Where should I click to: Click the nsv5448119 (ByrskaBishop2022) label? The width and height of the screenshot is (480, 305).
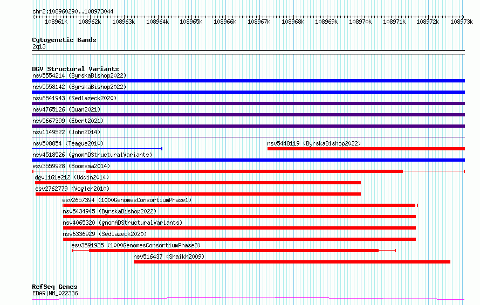[x=314, y=143]
